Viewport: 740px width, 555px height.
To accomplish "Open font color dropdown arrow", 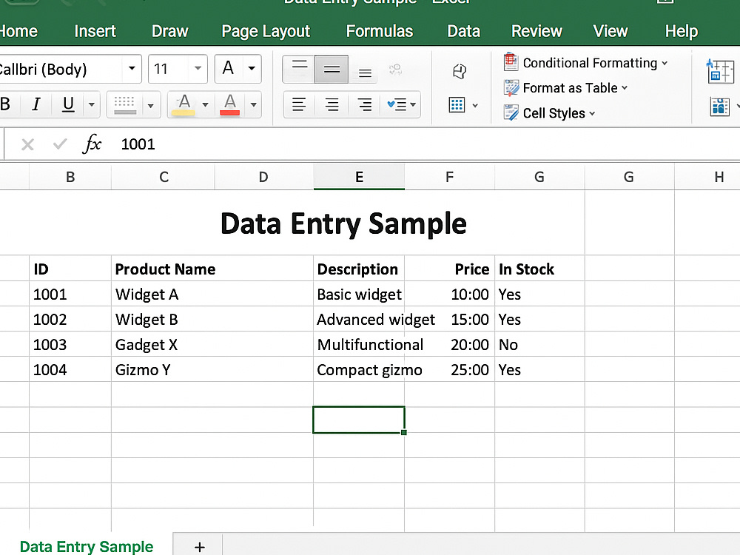I will click(x=253, y=104).
